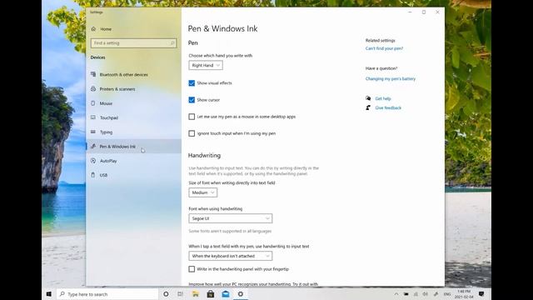Open Task View from taskbar
This screenshot has height=300, width=533.
point(180,294)
